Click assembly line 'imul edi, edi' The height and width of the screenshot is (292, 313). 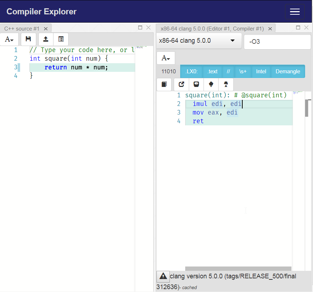[239, 104]
